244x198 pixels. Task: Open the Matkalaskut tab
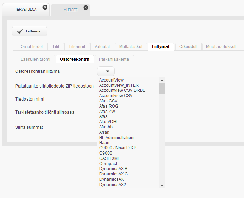point(131,47)
